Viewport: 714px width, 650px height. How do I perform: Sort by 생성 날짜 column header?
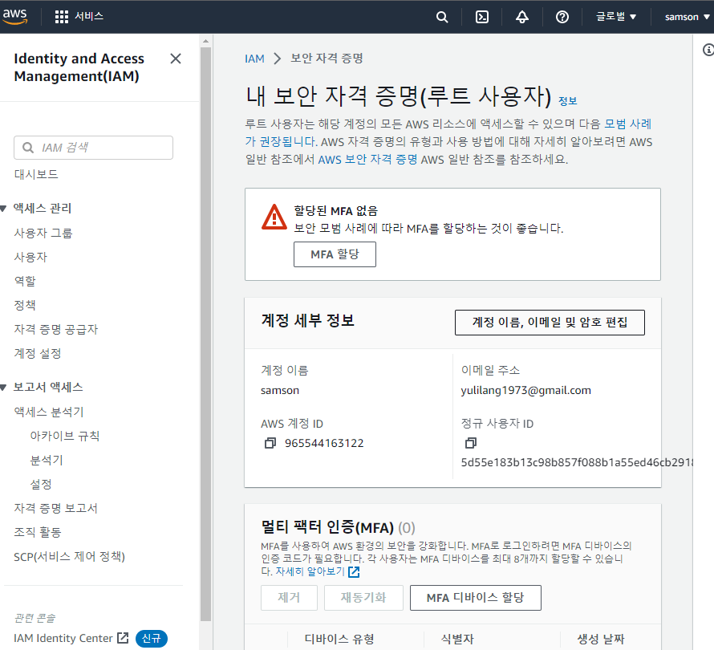[x=601, y=639]
